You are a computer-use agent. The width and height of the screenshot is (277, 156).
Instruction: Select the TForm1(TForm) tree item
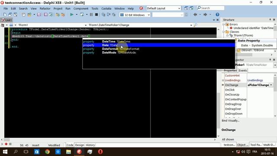[x=243, y=36]
